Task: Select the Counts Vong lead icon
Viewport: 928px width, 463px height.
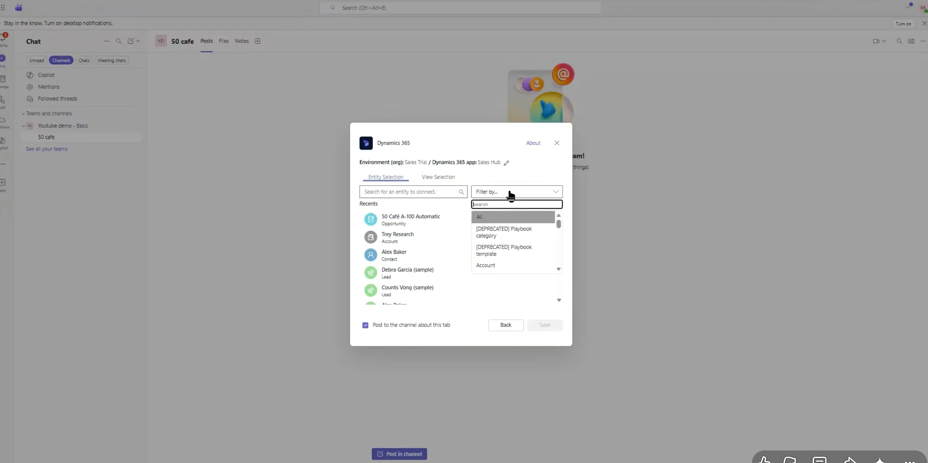Action: click(x=370, y=290)
